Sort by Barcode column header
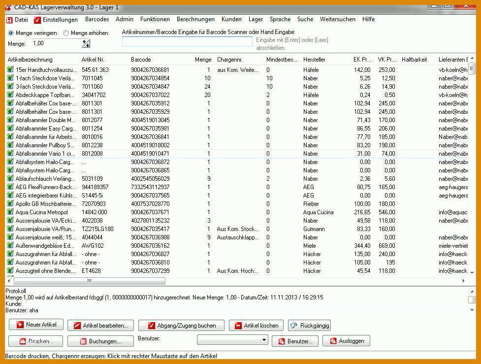 (141, 60)
